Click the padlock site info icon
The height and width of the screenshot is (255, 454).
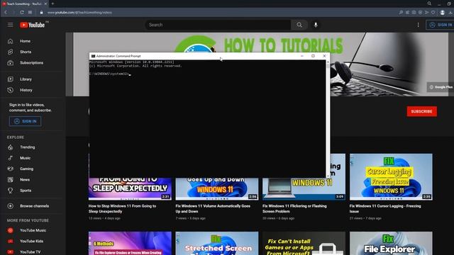pos(41,13)
